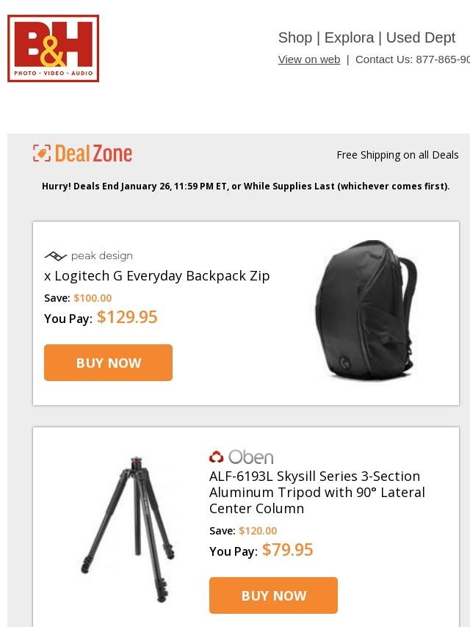Open the Shop link in header

pos(294,37)
